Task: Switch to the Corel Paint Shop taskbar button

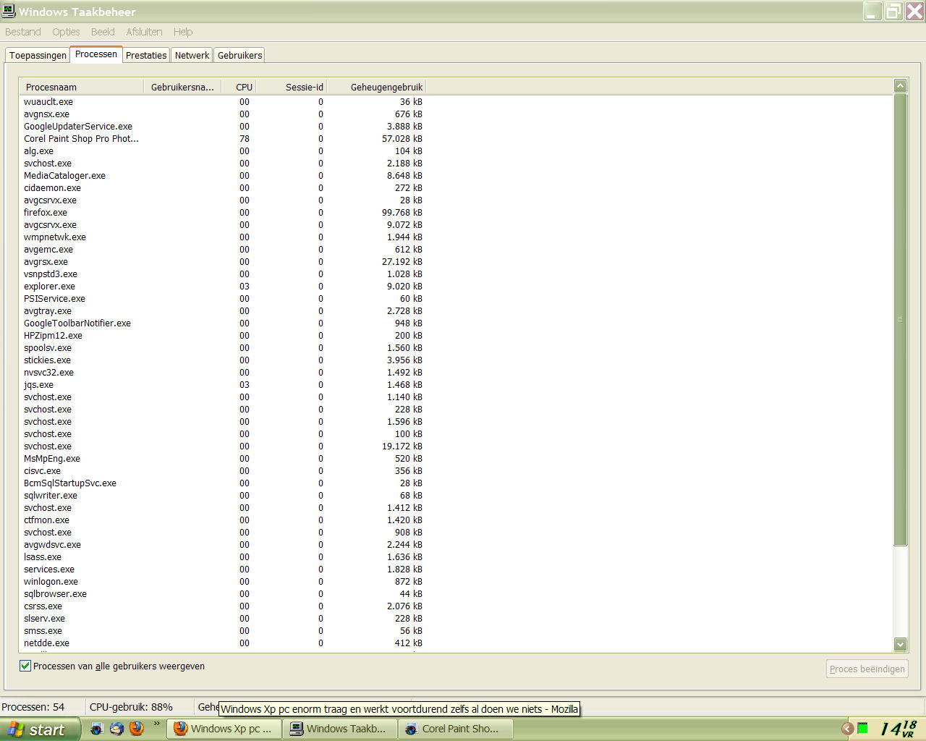Action: coord(456,729)
